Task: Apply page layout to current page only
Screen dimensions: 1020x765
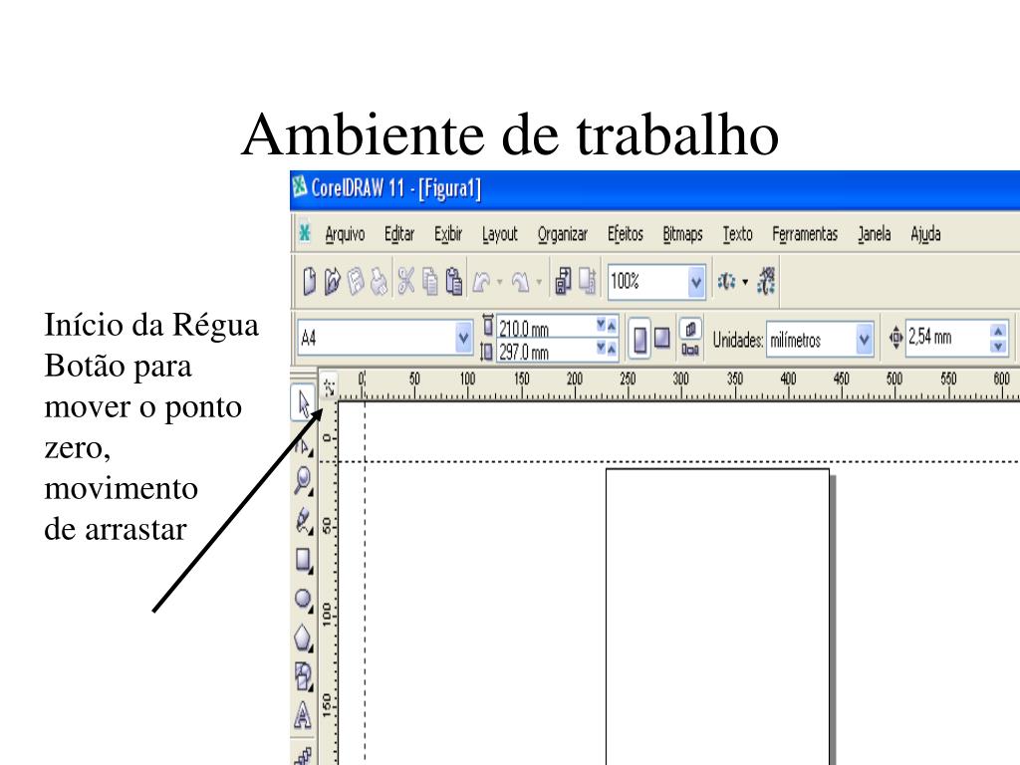Action: (x=690, y=350)
